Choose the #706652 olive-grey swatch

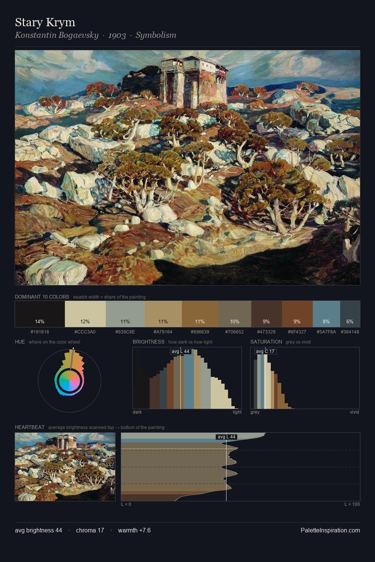click(x=235, y=314)
